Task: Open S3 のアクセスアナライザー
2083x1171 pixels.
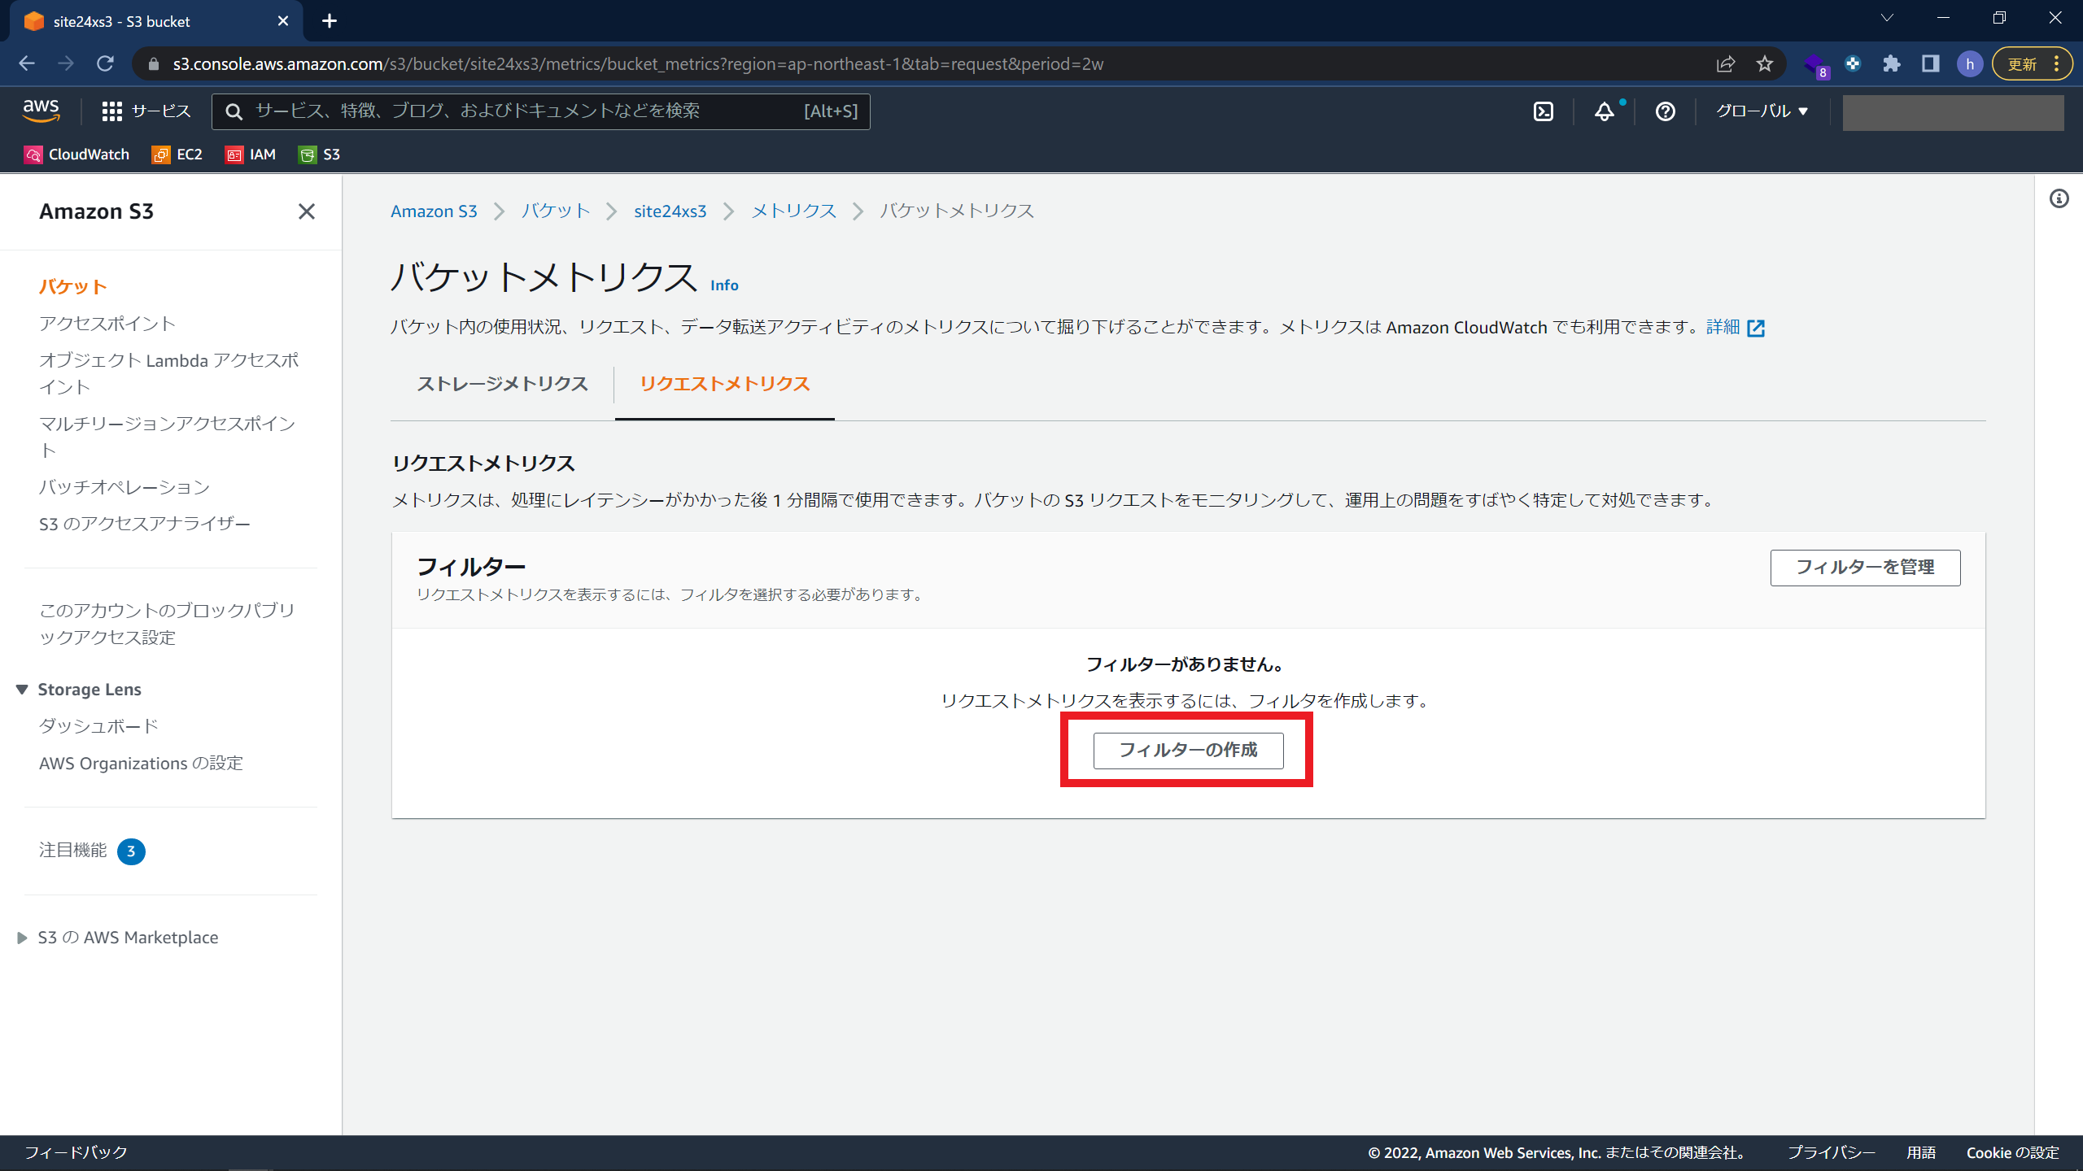Action: (145, 524)
